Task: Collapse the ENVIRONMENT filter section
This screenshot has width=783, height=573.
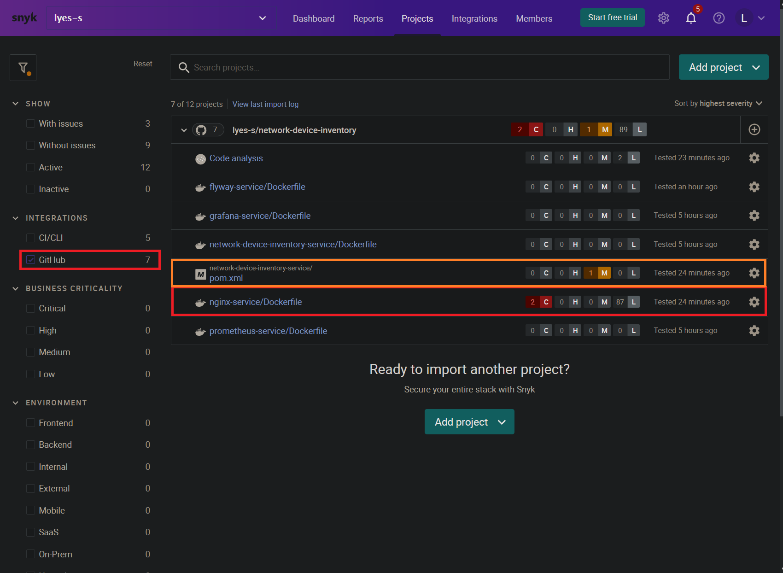Action: click(16, 403)
